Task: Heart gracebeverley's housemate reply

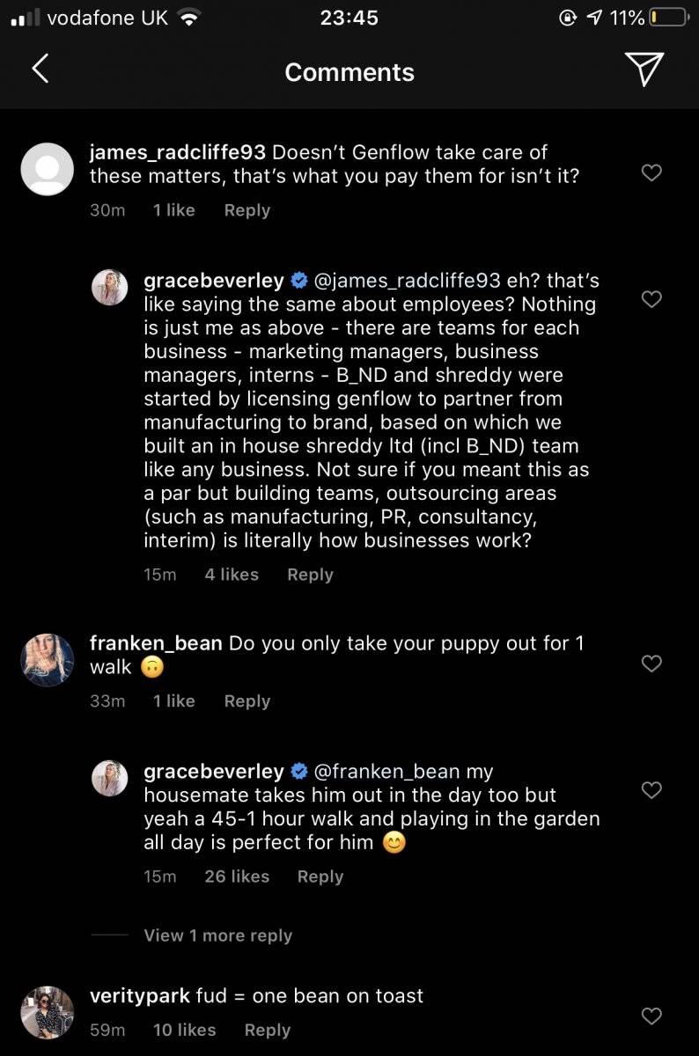Action: coord(651,790)
